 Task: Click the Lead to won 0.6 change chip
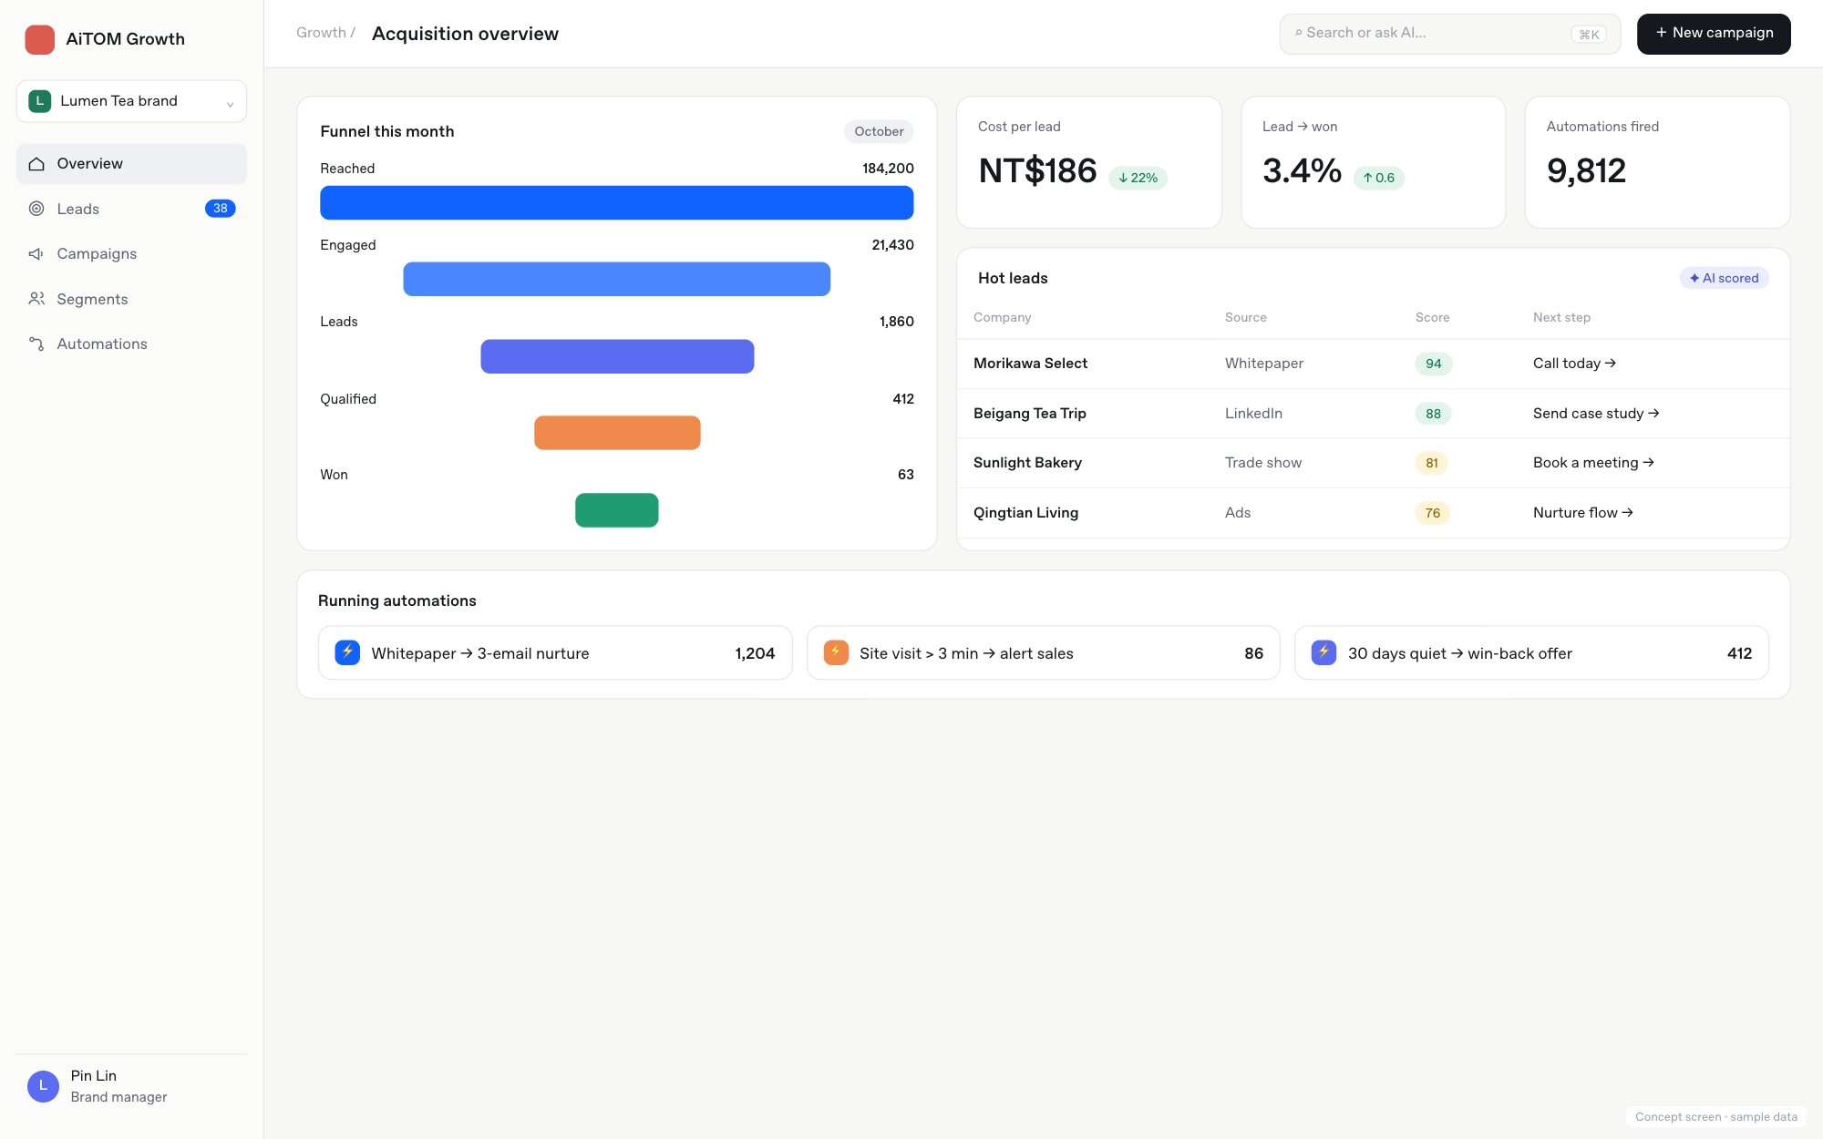[1379, 178]
